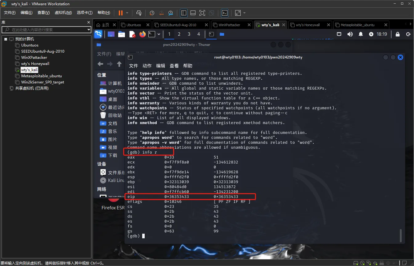
Task: Click the Thunar up-directory arrow
Action: tap(119, 64)
